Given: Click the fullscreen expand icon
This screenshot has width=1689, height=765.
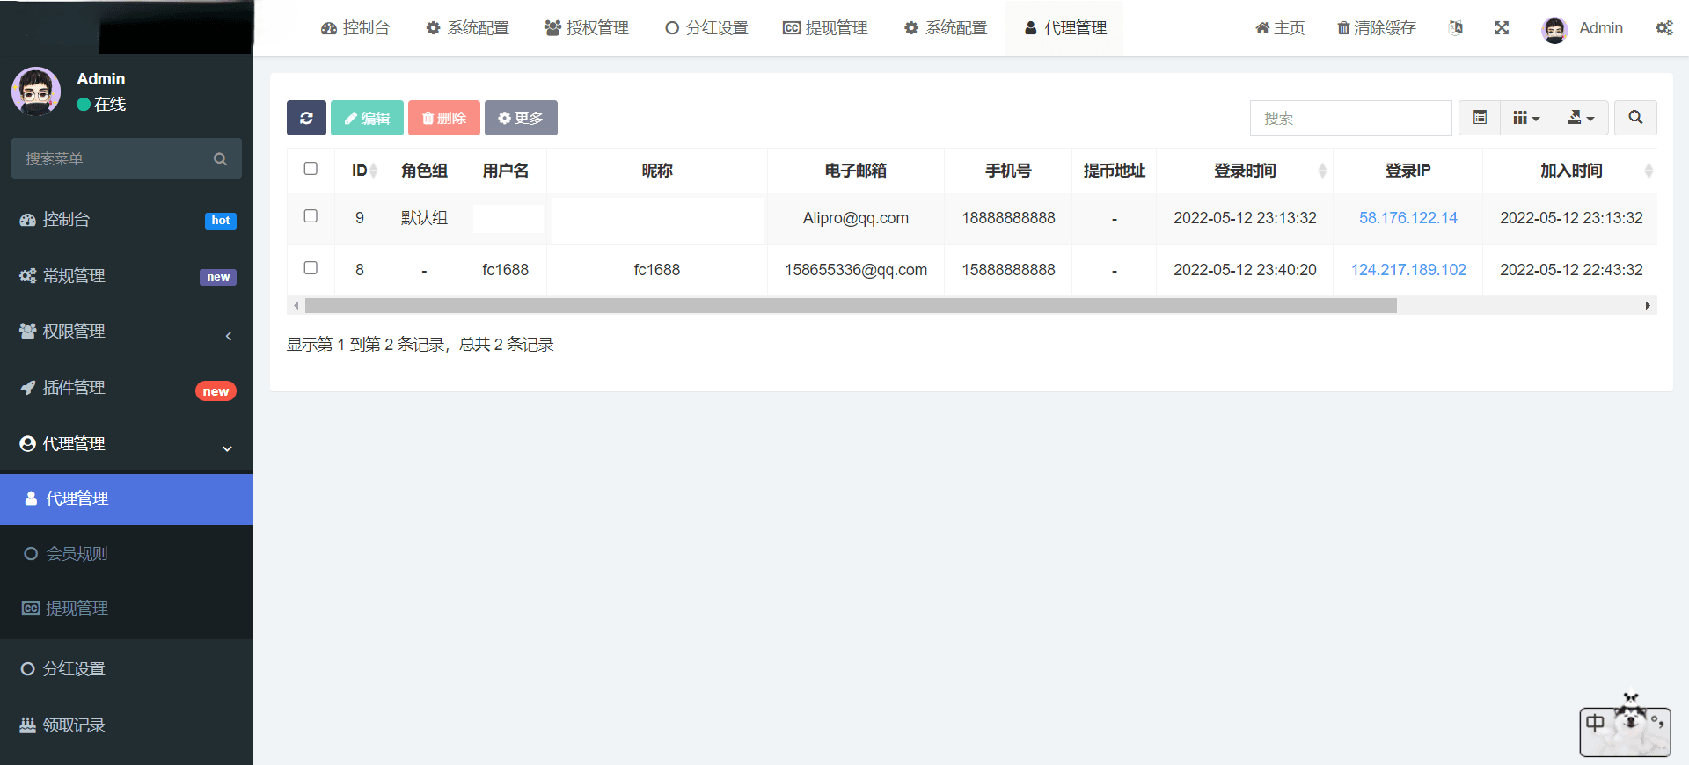Looking at the screenshot, I should (x=1502, y=28).
